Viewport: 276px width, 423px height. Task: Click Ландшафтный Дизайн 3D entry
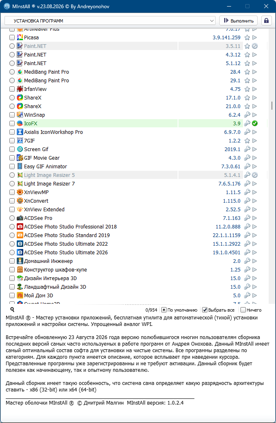(55, 287)
